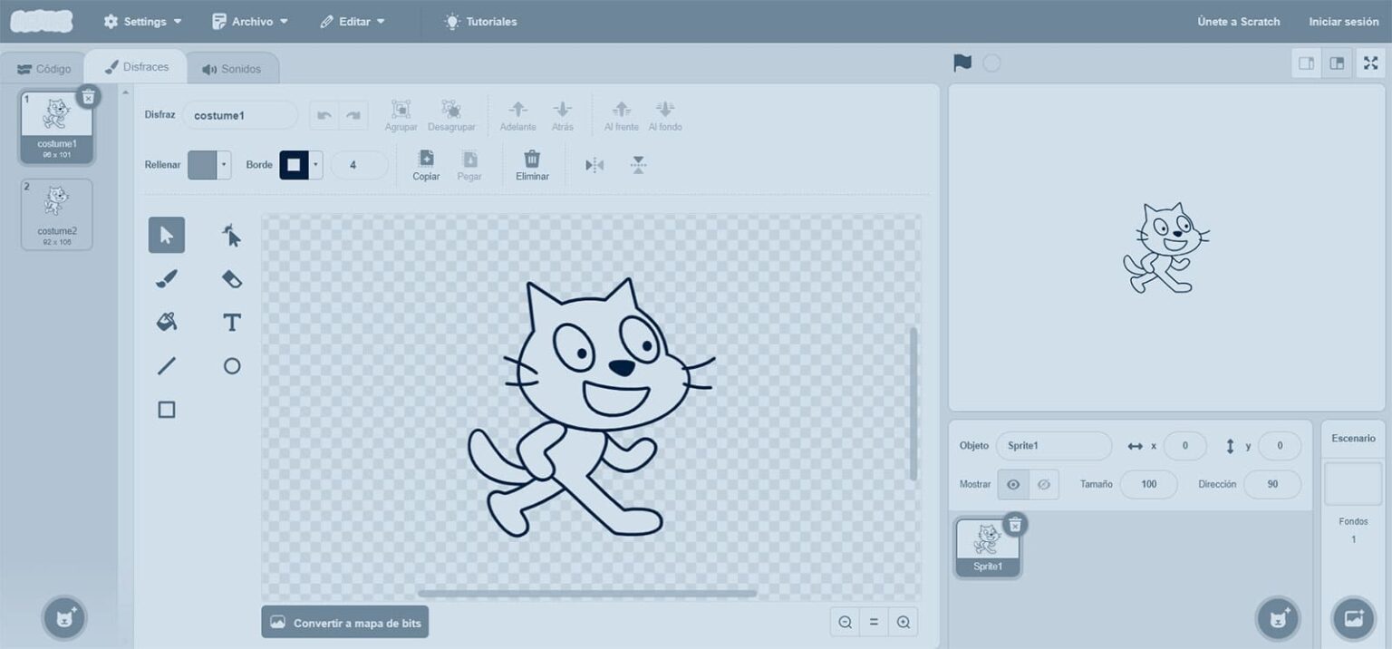Open the Settings dropdown menu

tap(143, 22)
